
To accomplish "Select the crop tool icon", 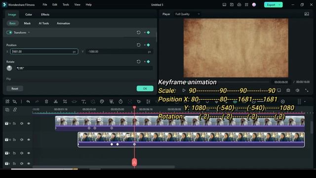I will pos(65,101).
